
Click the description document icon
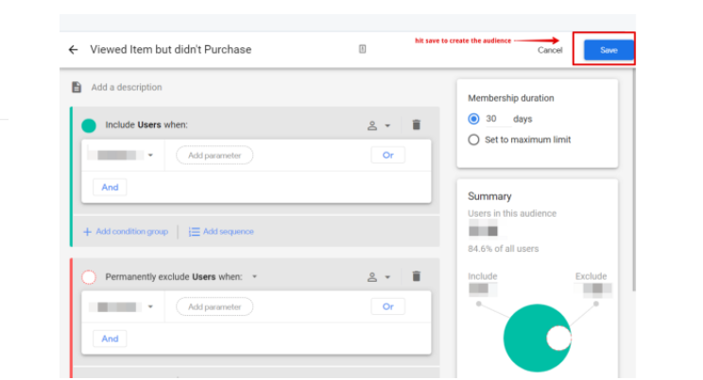(x=77, y=87)
